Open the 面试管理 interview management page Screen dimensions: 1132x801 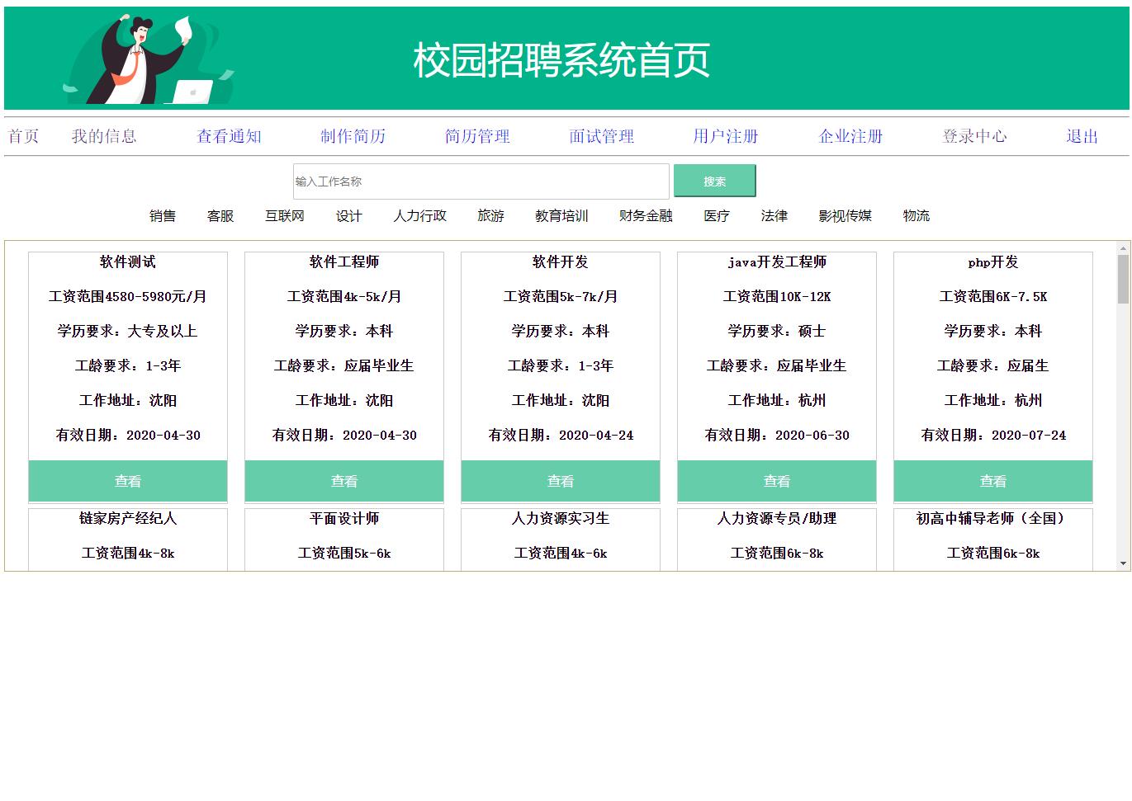coord(602,136)
